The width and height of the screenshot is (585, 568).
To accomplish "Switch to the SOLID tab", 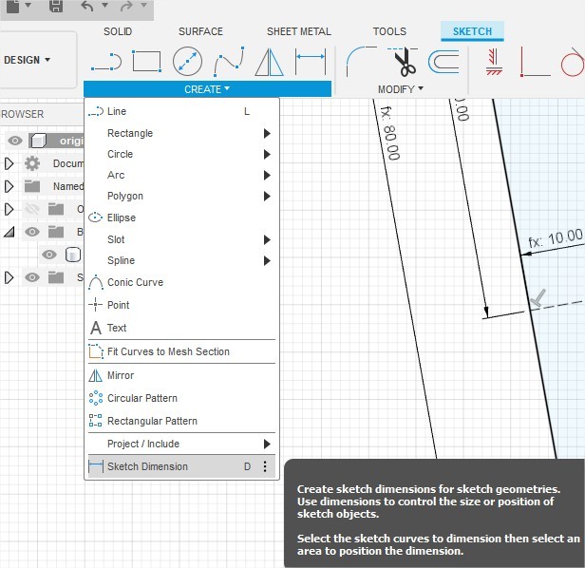I will 118,31.
